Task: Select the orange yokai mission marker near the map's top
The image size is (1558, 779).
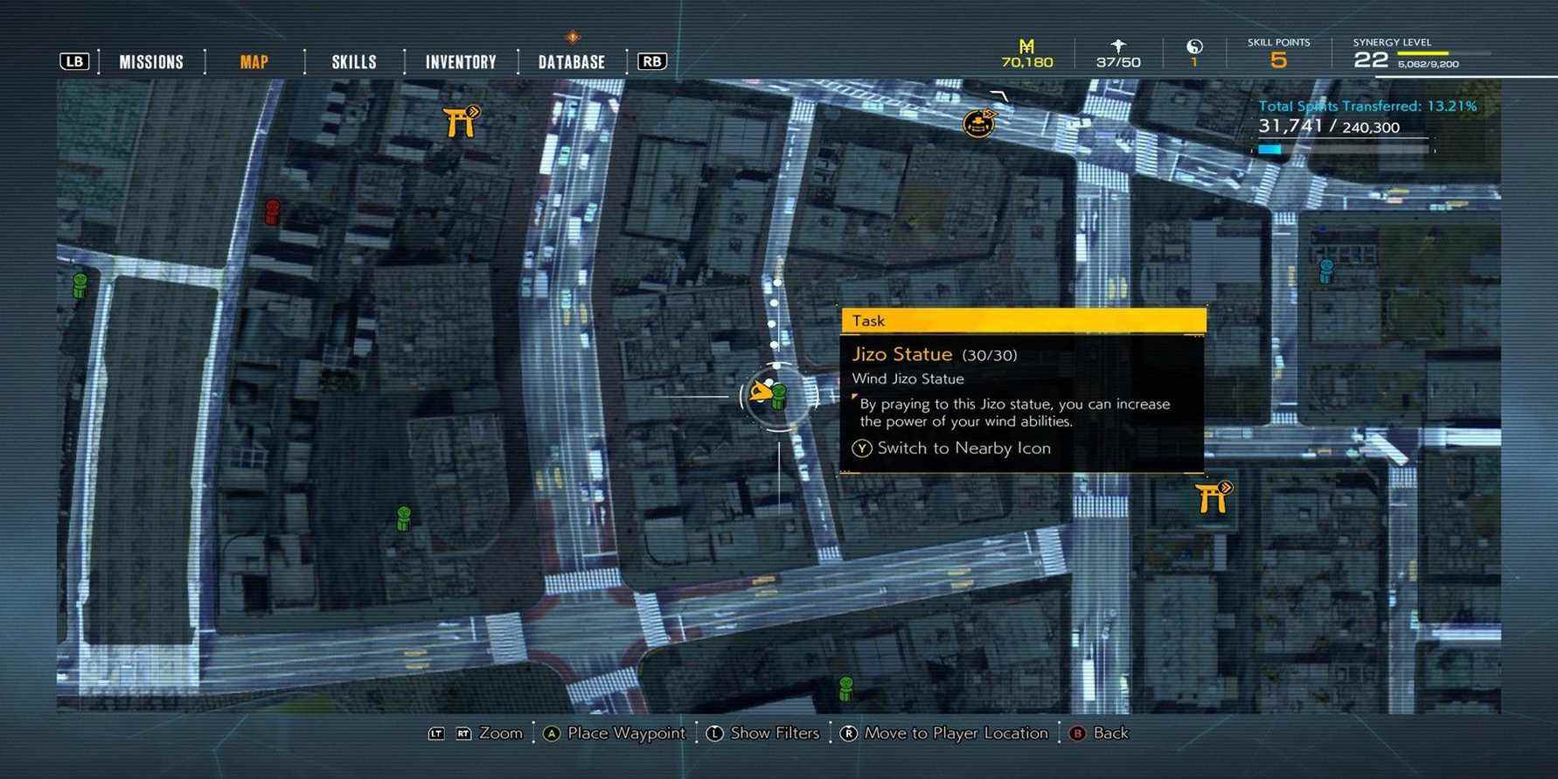Action: pyautogui.click(x=979, y=122)
